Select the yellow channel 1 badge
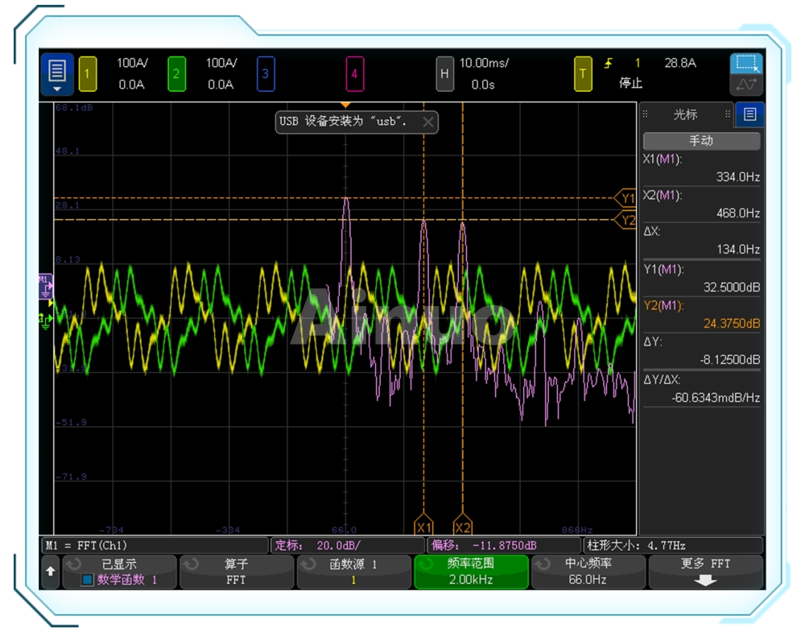805x633 pixels. tap(88, 74)
